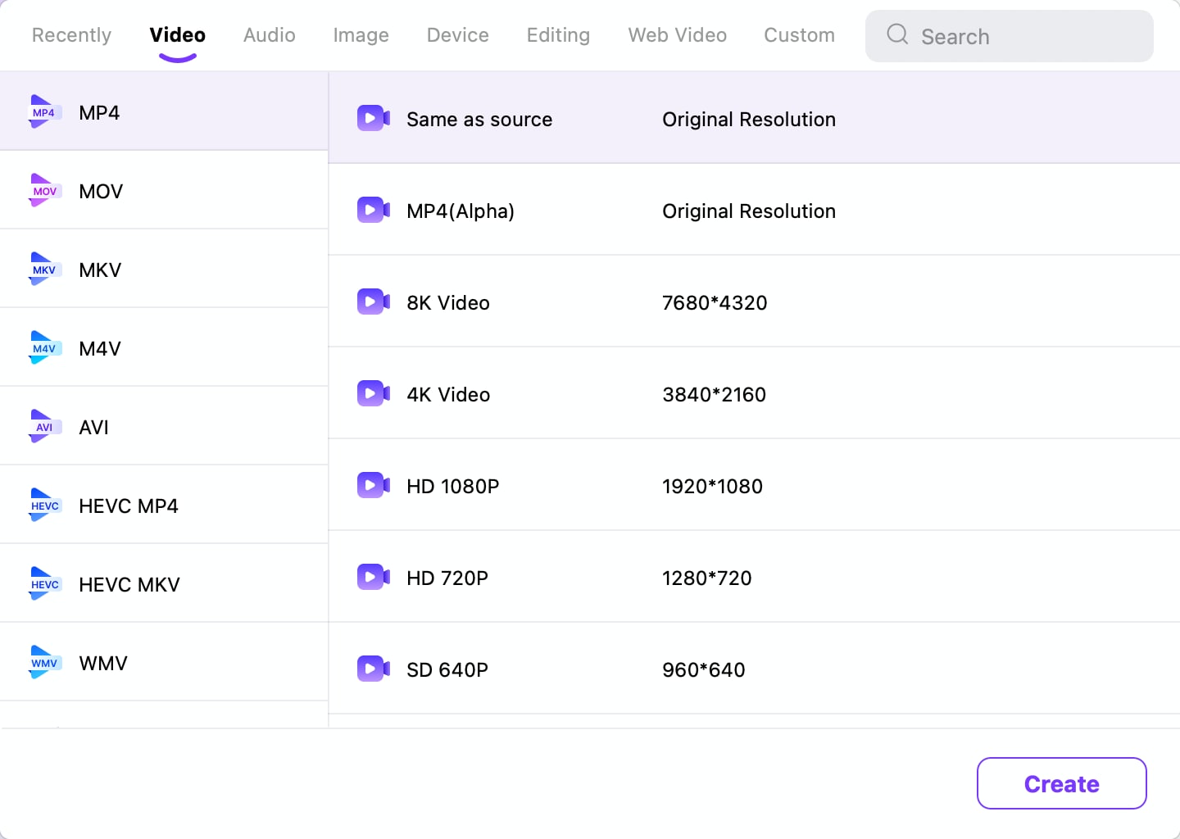
Task: Click the MOV format icon
Action: pyautogui.click(x=44, y=191)
